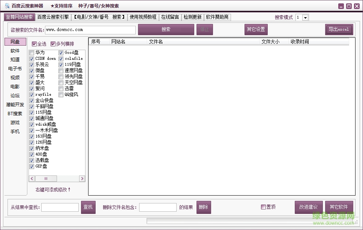Toggle the 多列横排 layout checkbox
This screenshot has width=363, height=230.
53,44
